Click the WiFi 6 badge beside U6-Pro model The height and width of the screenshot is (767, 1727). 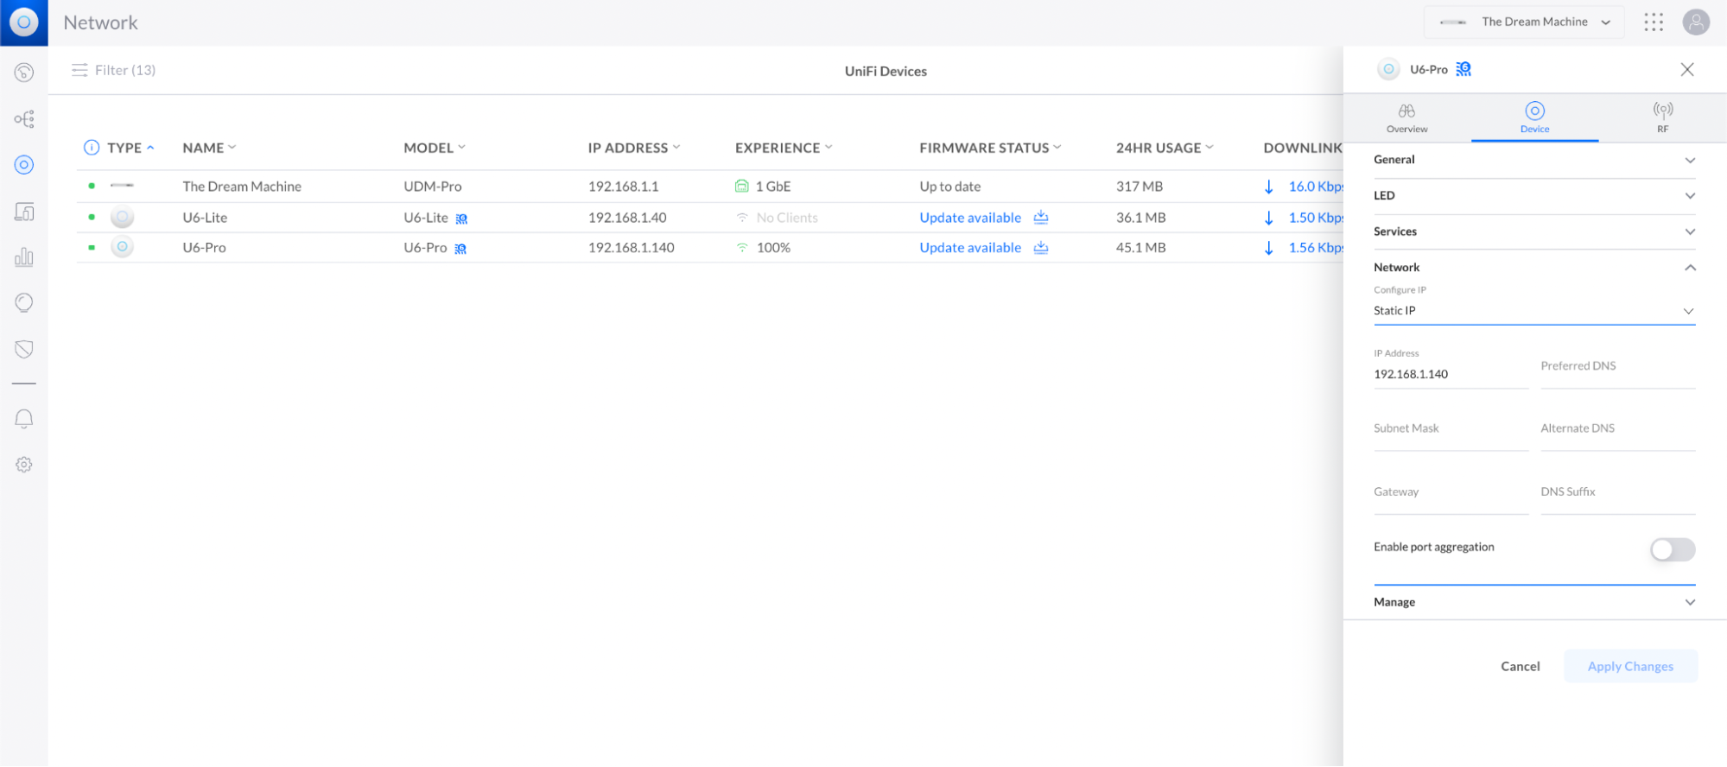460,249
